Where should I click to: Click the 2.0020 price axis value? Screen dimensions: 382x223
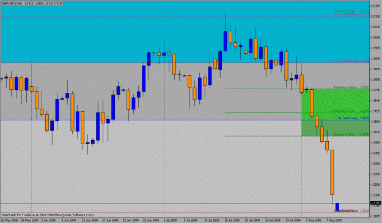[x=376, y=37]
